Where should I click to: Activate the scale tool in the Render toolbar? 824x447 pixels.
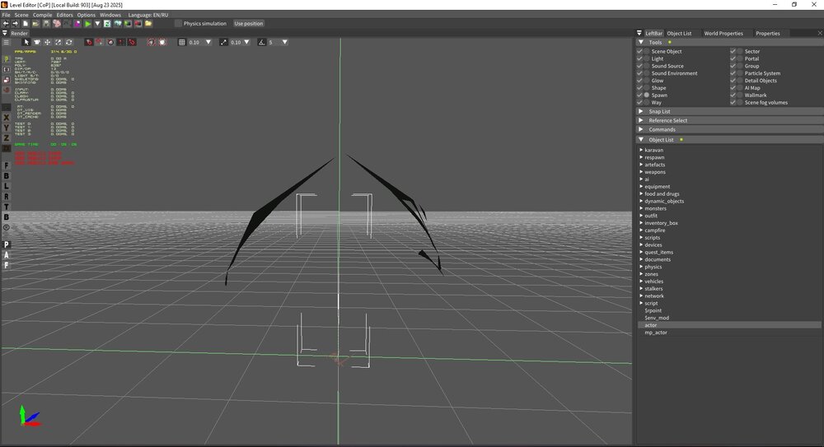[58, 42]
